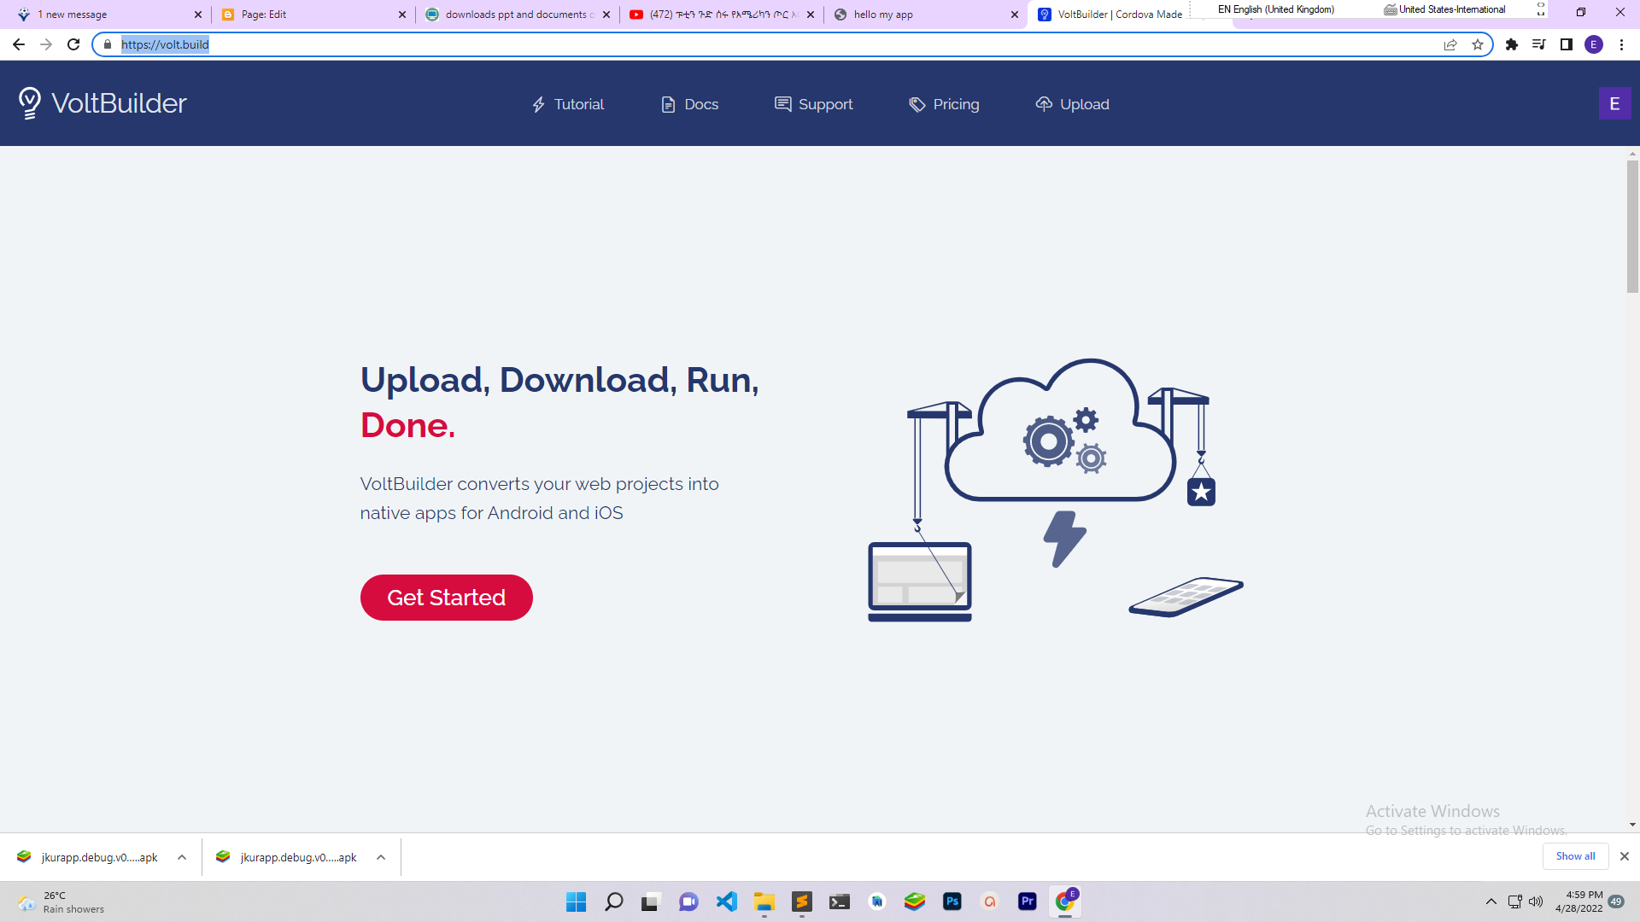The width and height of the screenshot is (1640, 922).
Task: Switch to the 'hello my app' tab
Action: tap(883, 15)
